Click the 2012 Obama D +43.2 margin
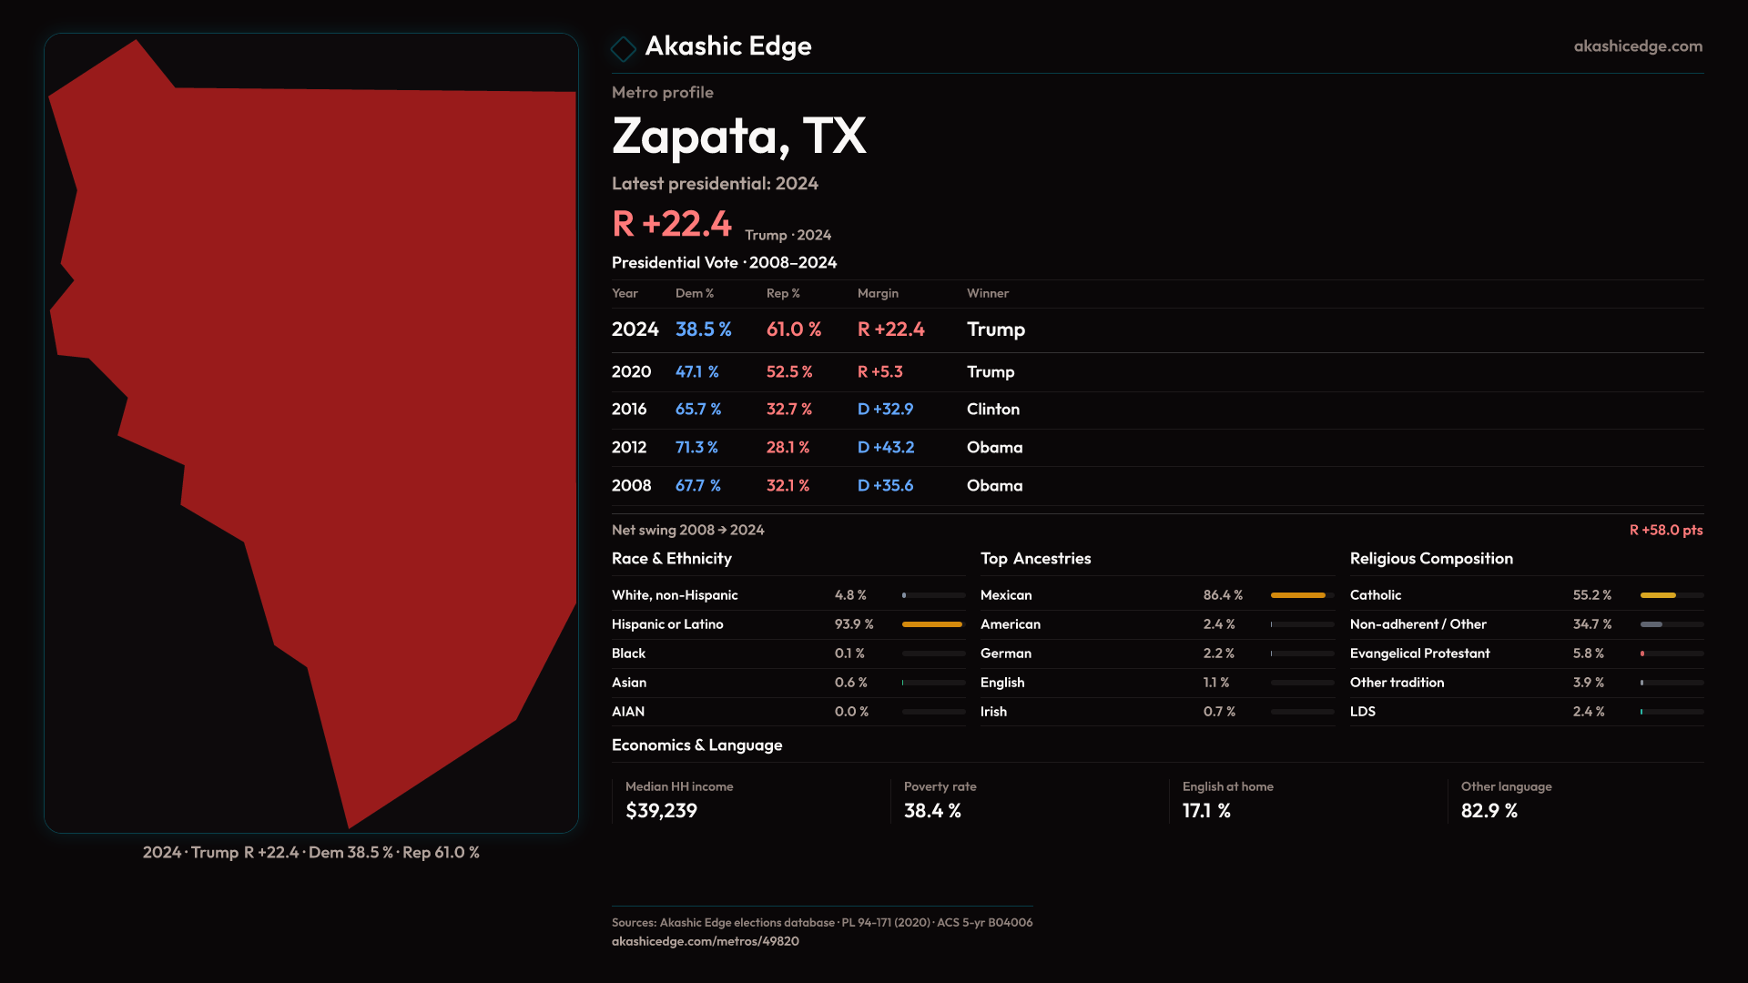 [885, 448]
